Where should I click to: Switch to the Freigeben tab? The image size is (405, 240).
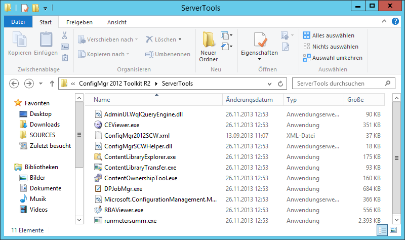click(x=79, y=22)
